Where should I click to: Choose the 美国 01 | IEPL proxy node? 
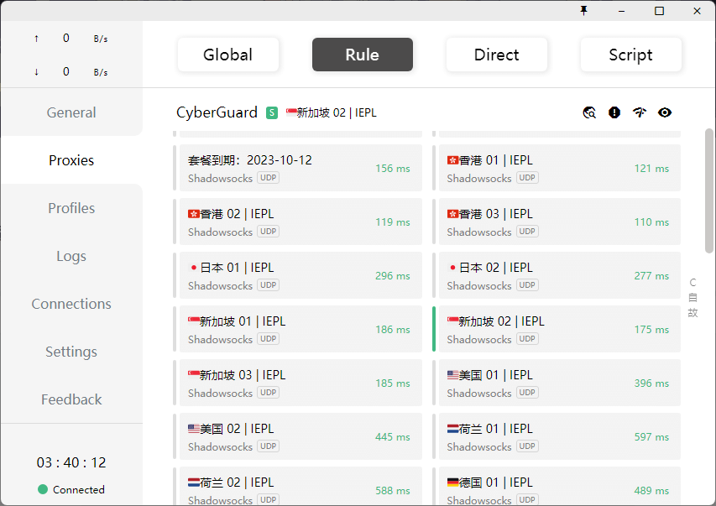point(557,383)
